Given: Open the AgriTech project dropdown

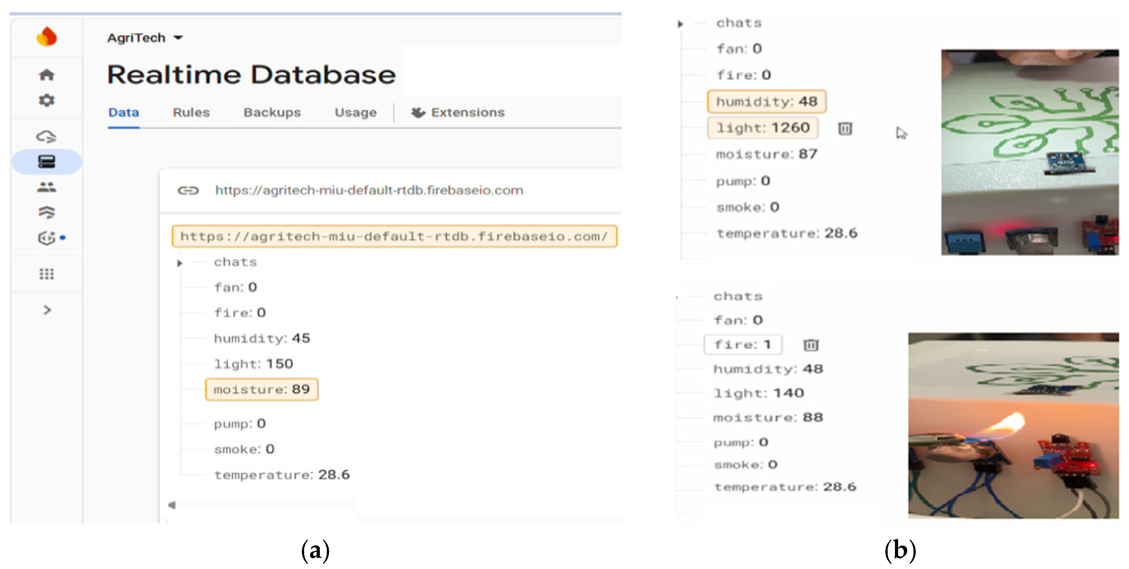Looking at the screenshot, I should [145, 38].
